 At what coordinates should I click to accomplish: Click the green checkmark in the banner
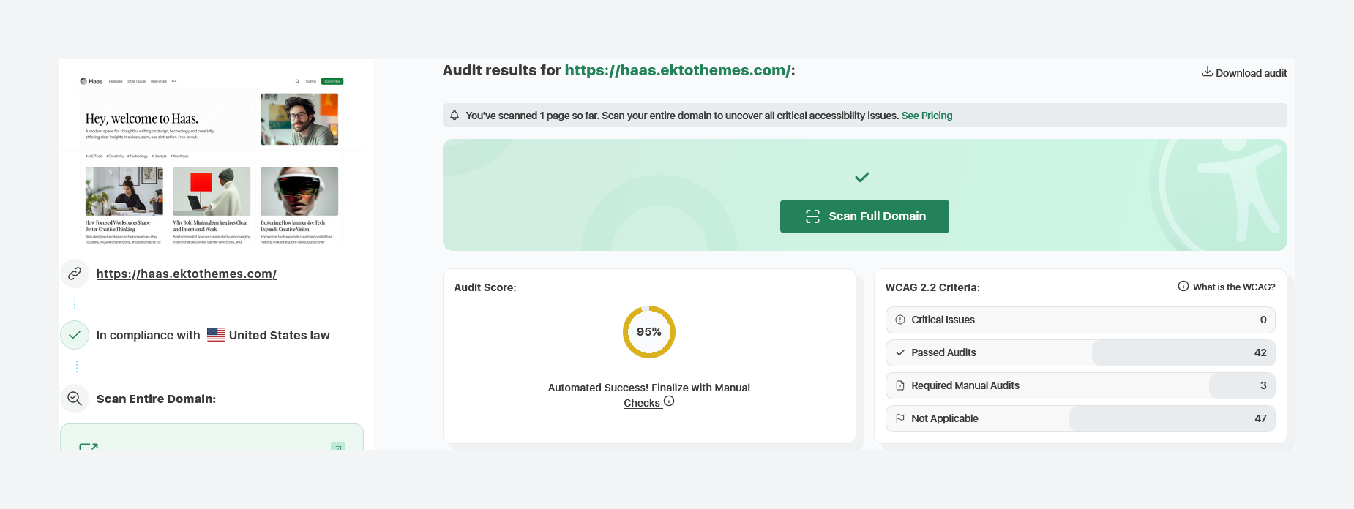coord(862,177)
